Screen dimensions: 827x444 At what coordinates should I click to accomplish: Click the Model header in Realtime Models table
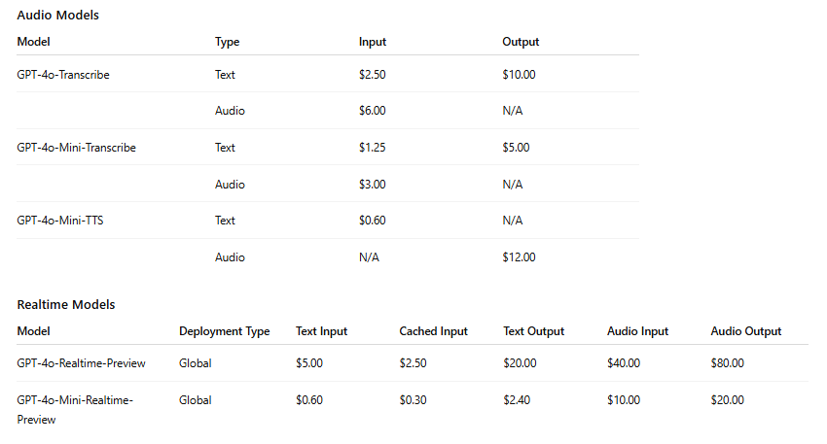pyautogui.click(x=34, y=331)
